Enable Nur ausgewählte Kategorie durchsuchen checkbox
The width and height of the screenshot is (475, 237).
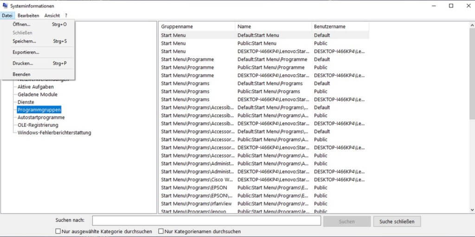(x=58, y=231)
